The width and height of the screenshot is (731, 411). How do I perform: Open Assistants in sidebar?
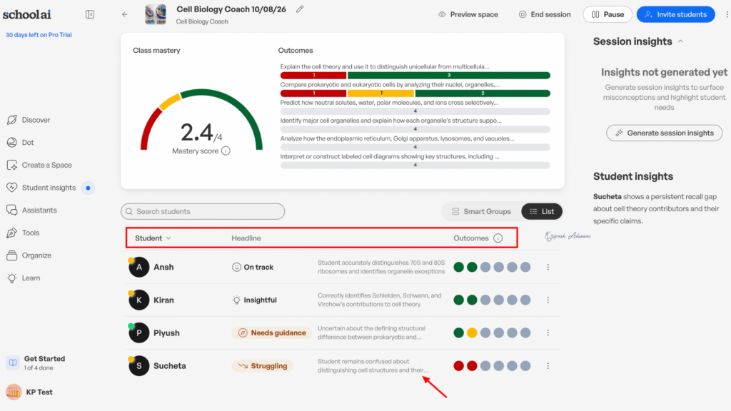[31, 210]
